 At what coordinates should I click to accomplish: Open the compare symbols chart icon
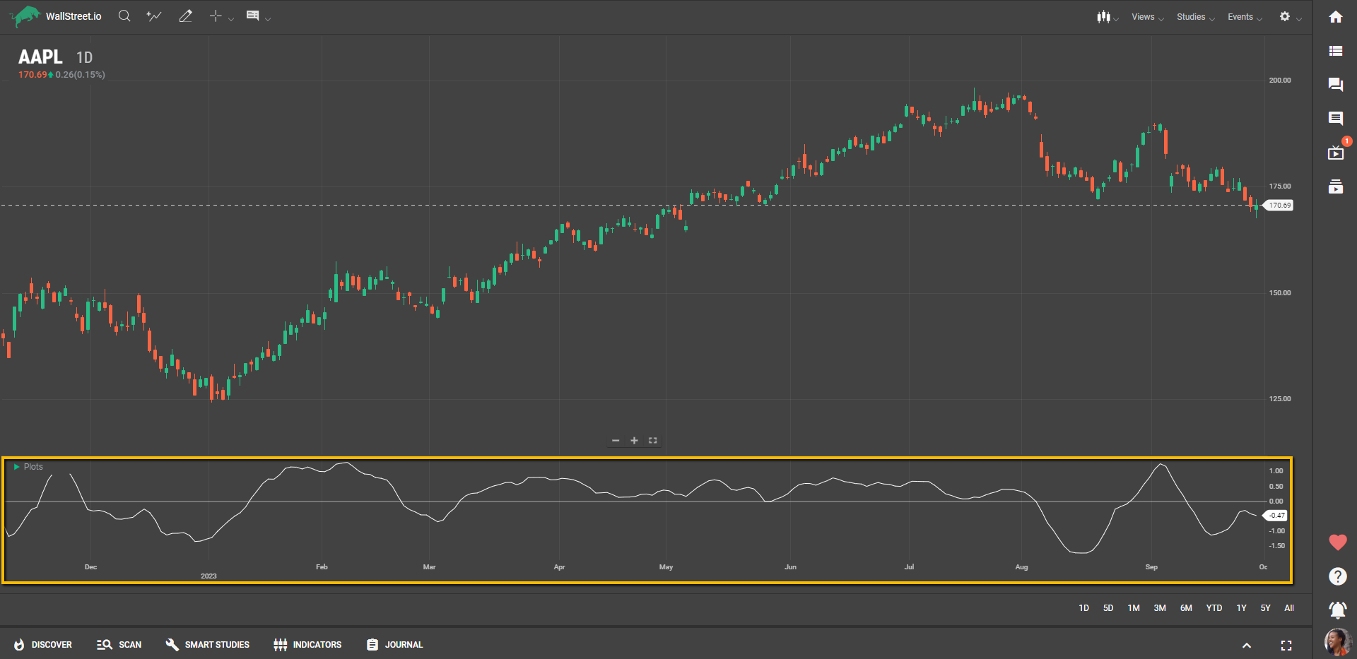click(154, 16)
